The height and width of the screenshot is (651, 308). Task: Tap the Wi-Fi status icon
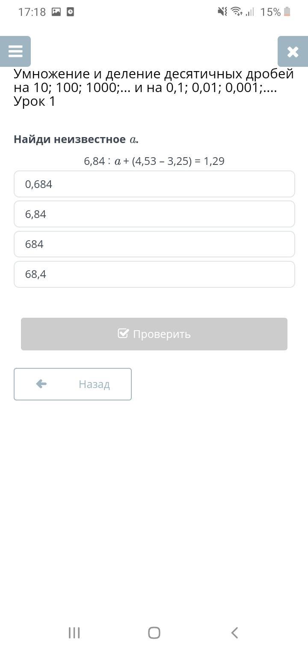(237, 12)
